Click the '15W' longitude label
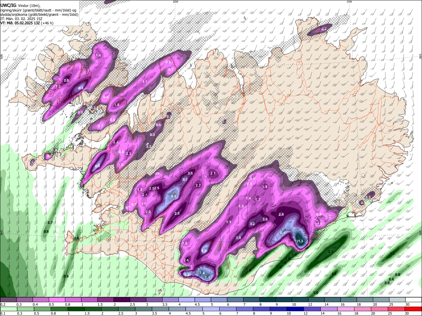 point(349,2)
